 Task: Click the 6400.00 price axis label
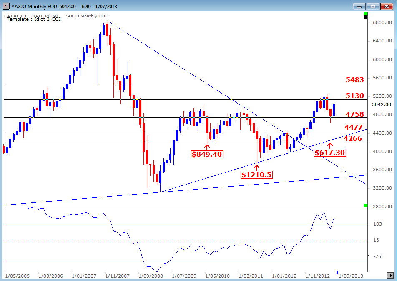coord(382,41)
